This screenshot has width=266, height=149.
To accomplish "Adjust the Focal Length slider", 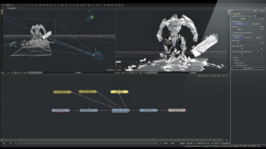I will pos(242,49).
